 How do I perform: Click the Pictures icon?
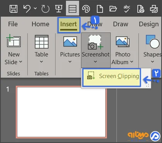pos(70,41)
